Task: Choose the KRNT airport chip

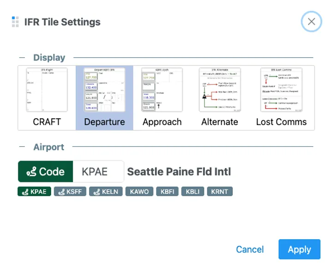Action: tap(220, 191)
